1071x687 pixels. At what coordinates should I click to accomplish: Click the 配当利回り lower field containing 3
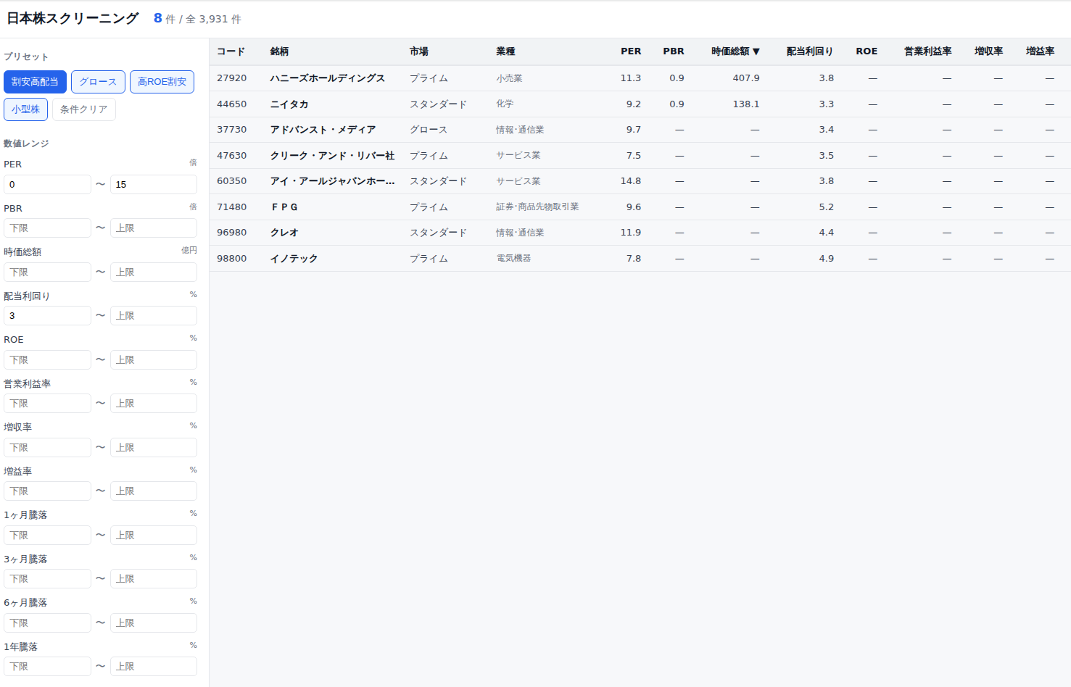click(x=47, y=316)
